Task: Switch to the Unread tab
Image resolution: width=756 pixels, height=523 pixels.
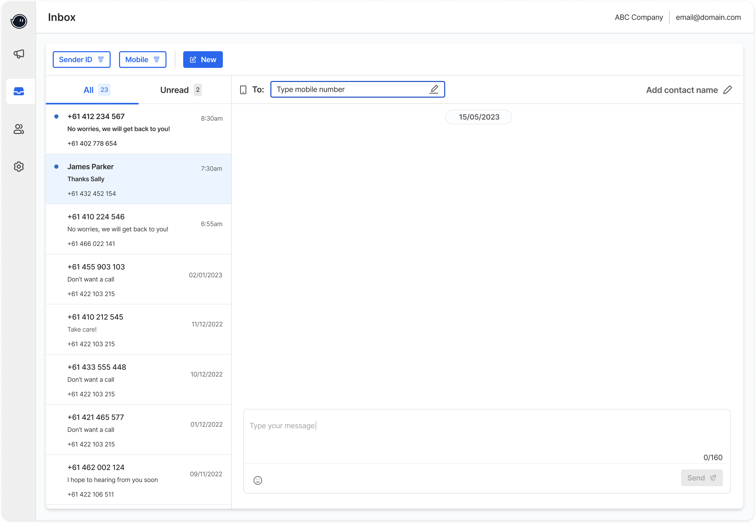Action: (185, 90)
